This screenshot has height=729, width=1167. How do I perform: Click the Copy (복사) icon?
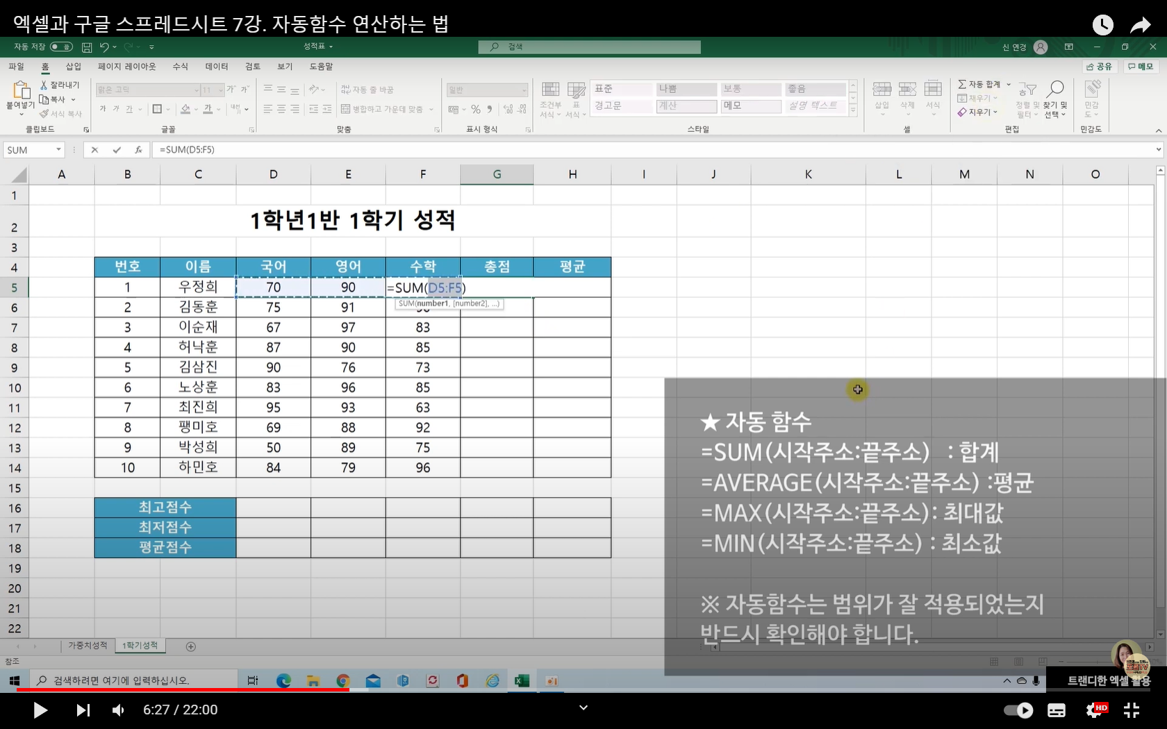(x=44, y=99)
